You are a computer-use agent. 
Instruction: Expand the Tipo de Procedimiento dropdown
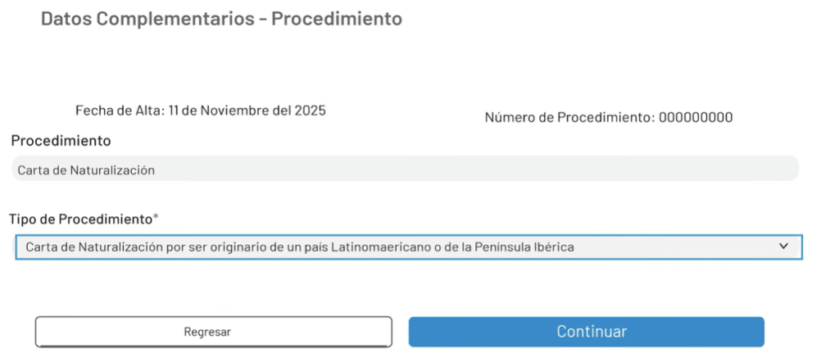click(x=408, y=247)
